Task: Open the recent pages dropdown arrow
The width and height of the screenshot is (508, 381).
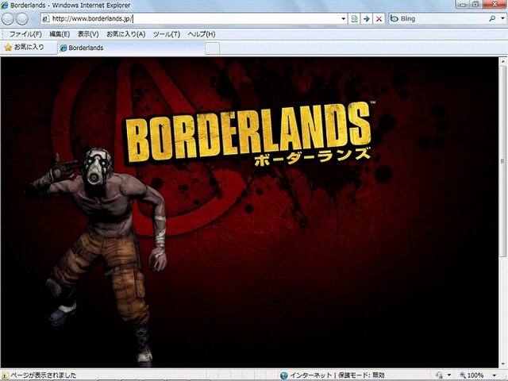Action: tap(33, 19)
